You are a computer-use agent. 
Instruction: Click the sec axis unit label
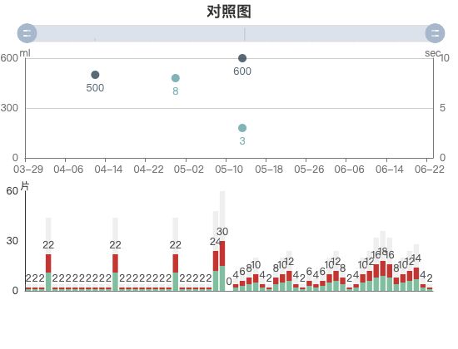432,53
